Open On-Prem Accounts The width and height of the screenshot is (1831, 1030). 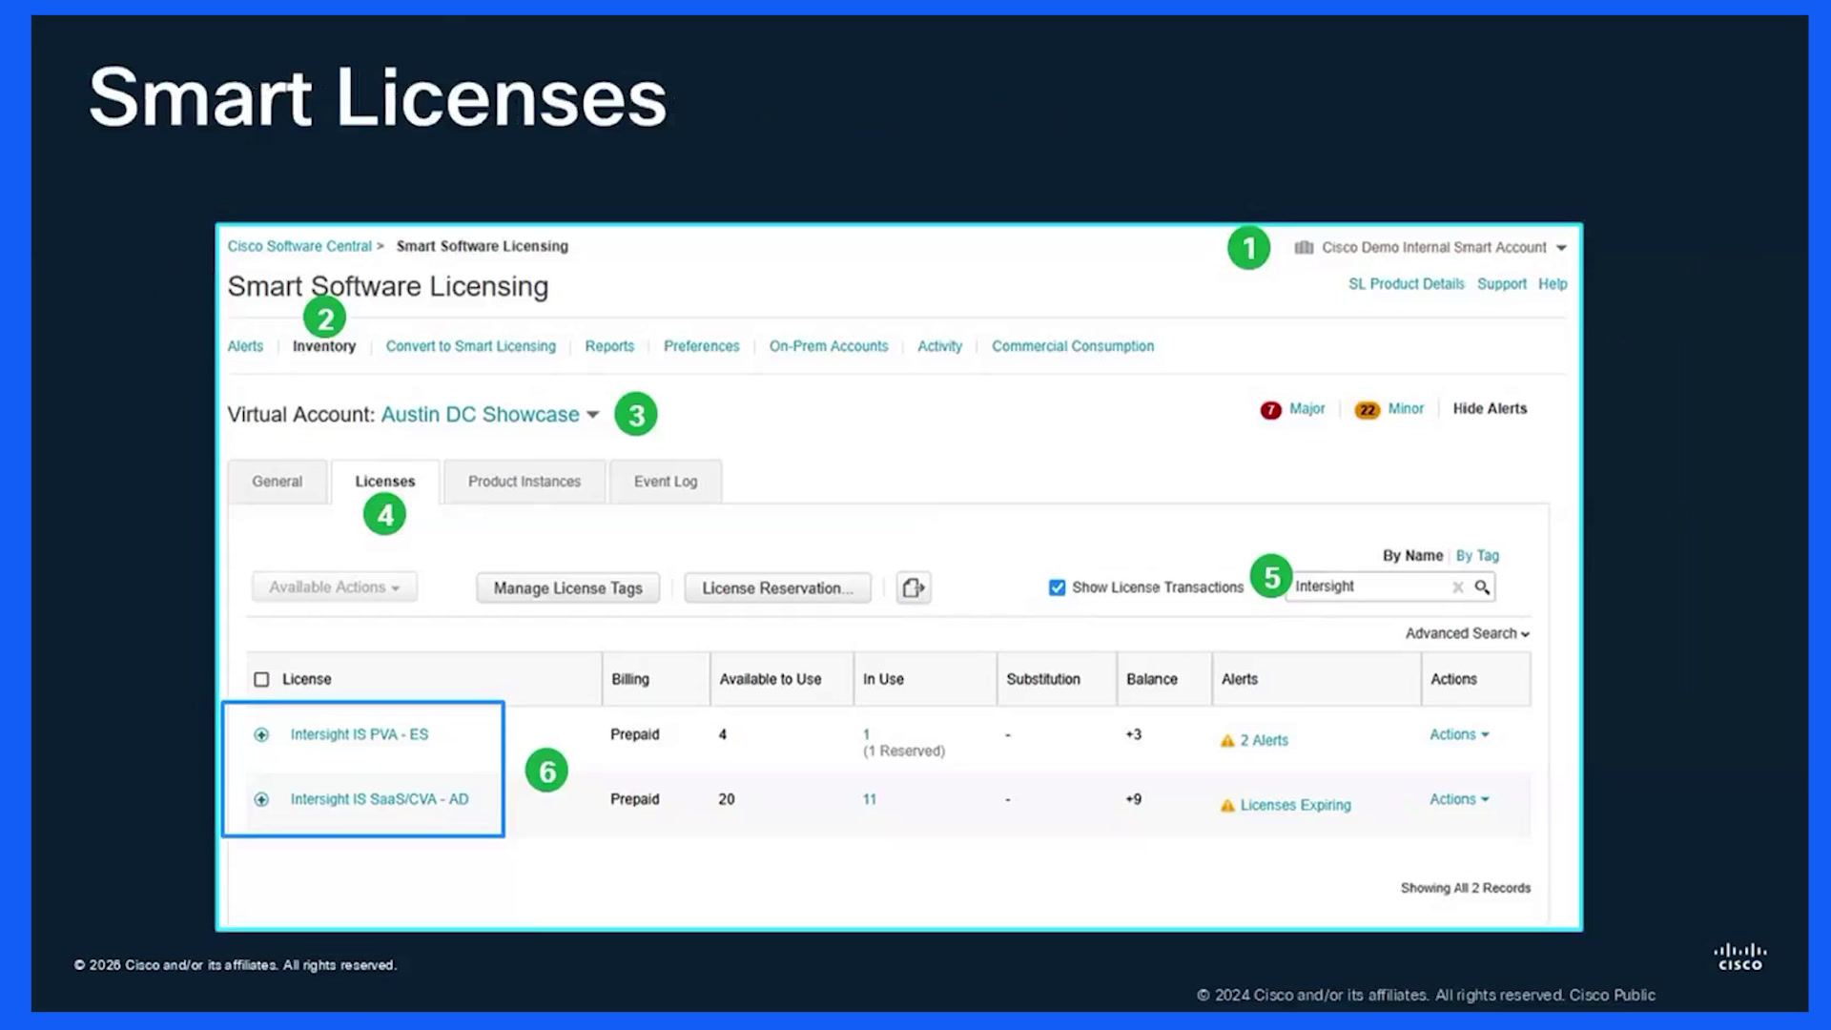click(829, 346)
